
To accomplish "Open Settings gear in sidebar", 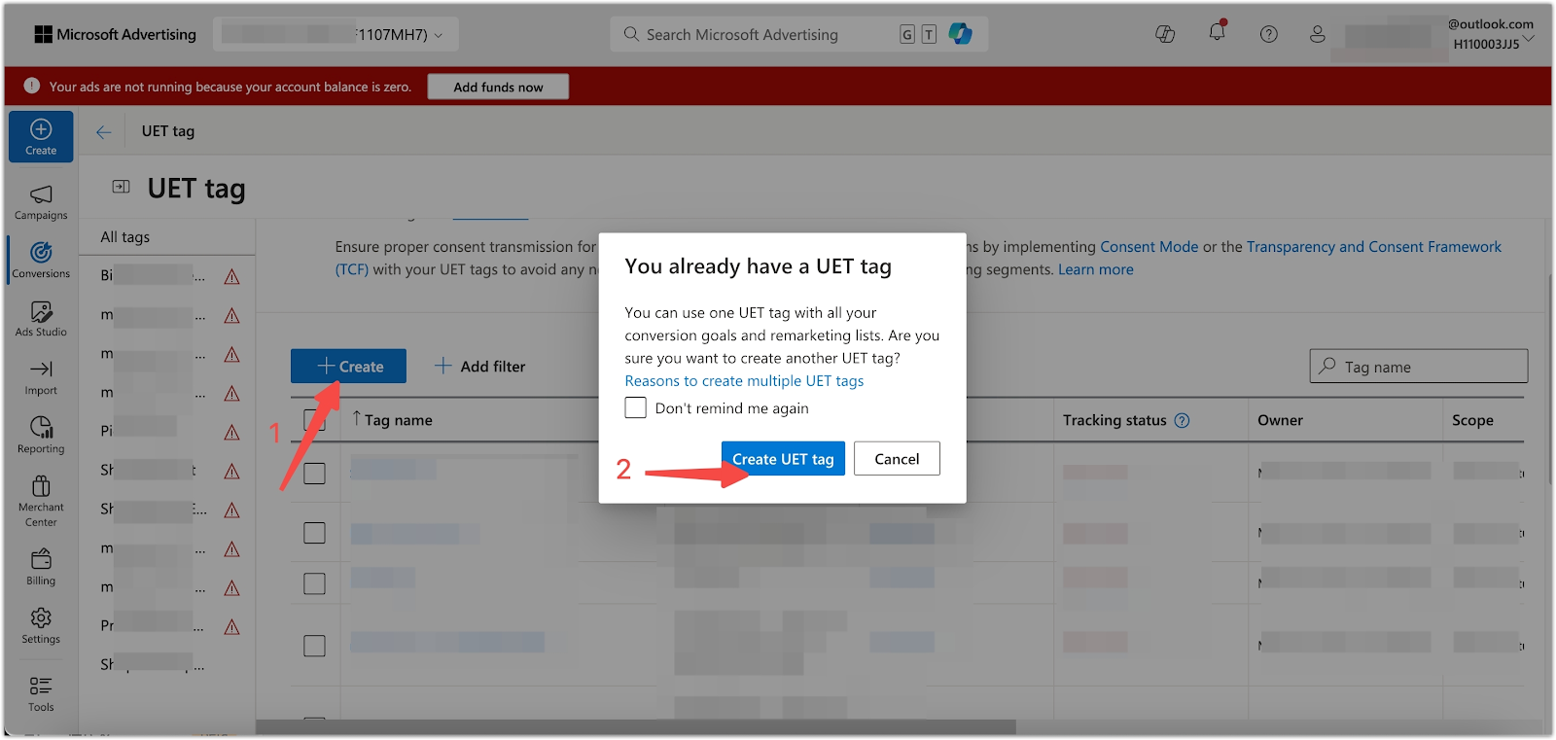I will [41, 625].
